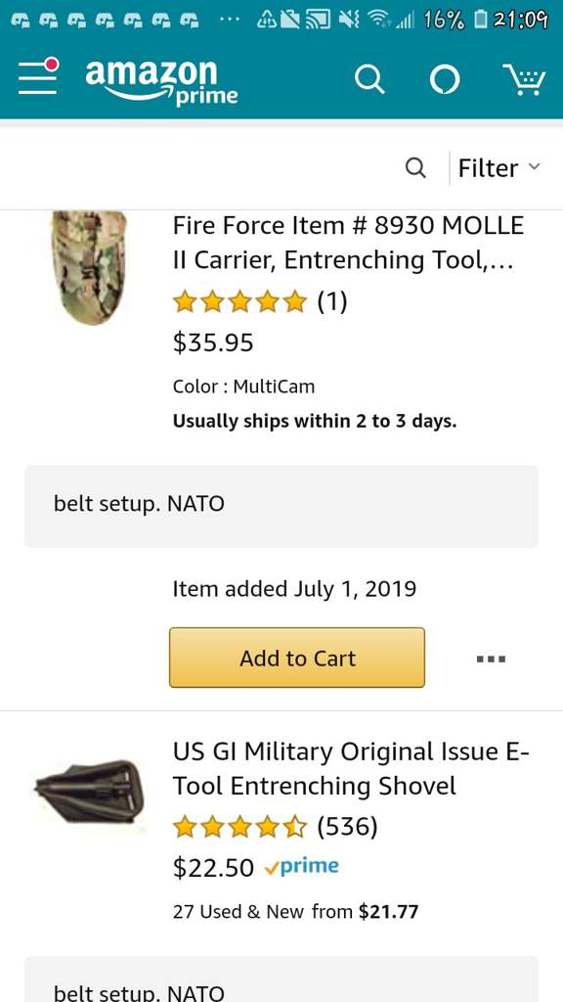Search within this list using magnifier

(x=415, y=168)
